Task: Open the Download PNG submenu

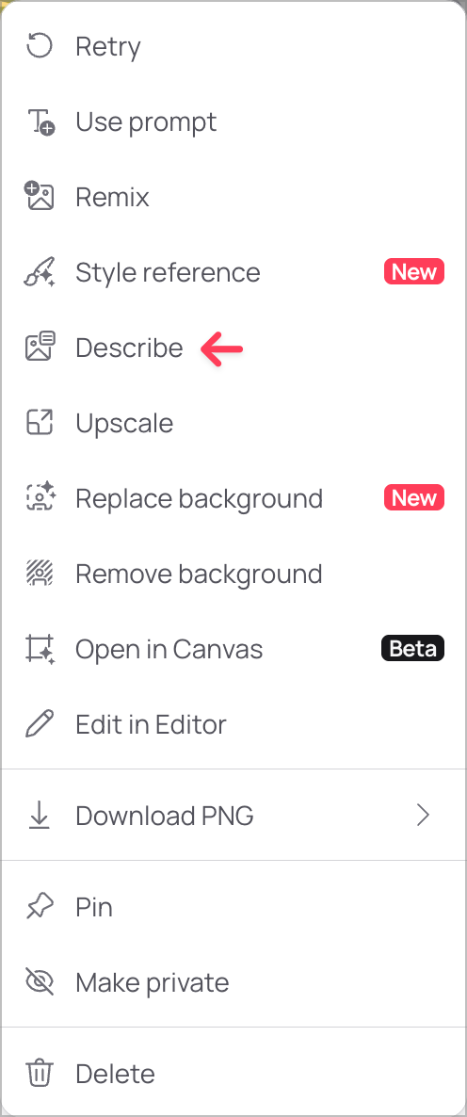Action: (233, 816)
